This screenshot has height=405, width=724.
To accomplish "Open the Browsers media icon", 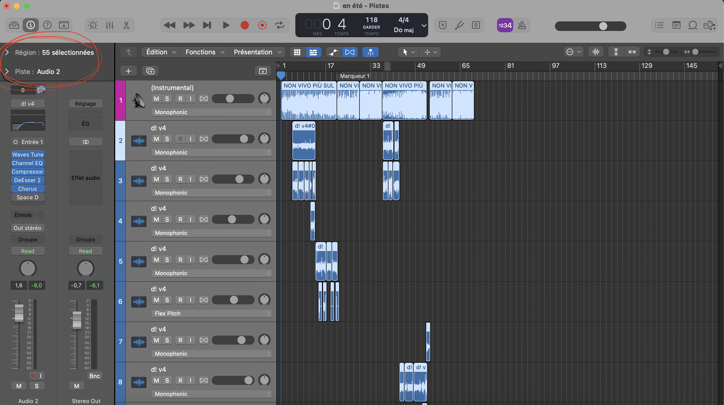I will click(709, 25).
